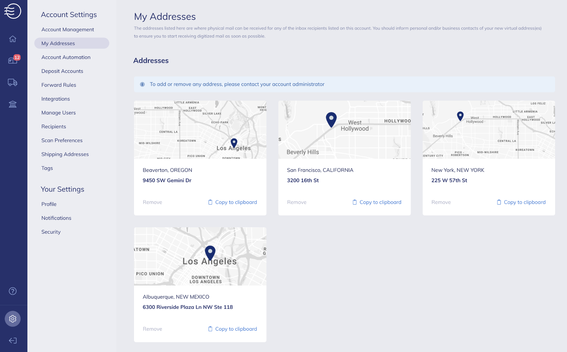Screen dimensions: 567x352
Task: Open Account Management settings
Action: pos(68,29)
